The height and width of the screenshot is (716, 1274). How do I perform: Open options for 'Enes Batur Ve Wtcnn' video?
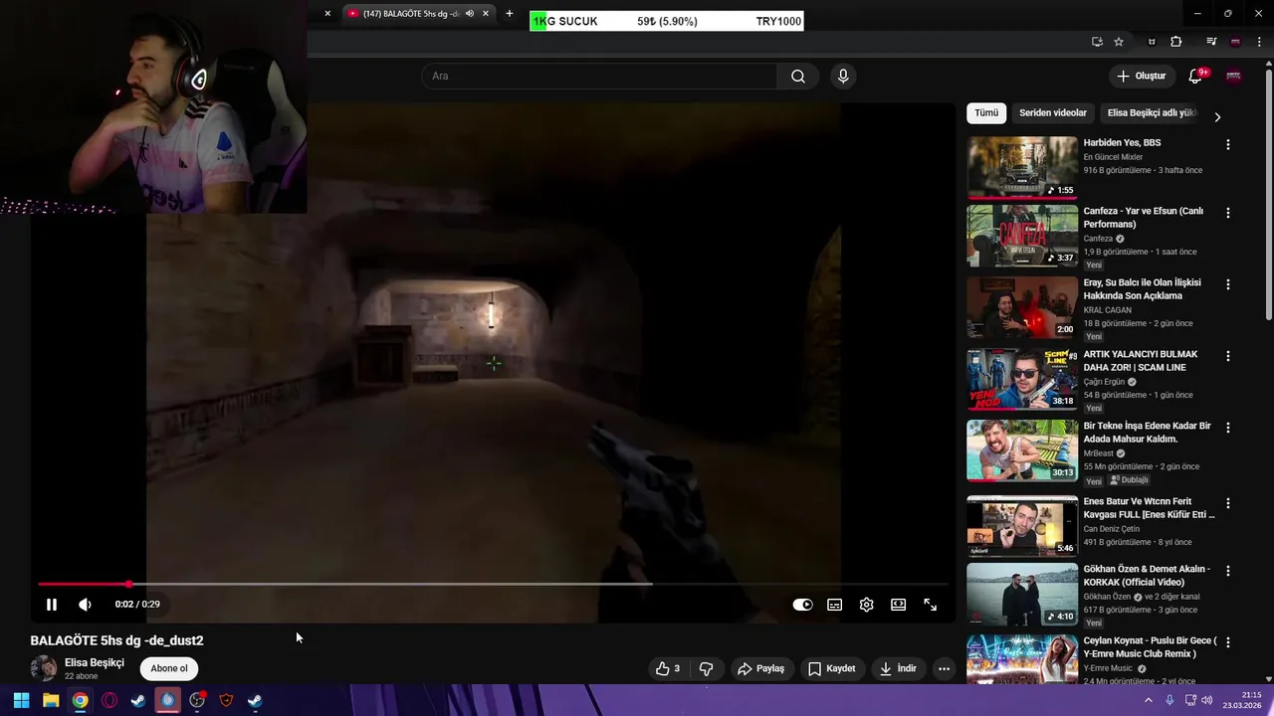1227,503
